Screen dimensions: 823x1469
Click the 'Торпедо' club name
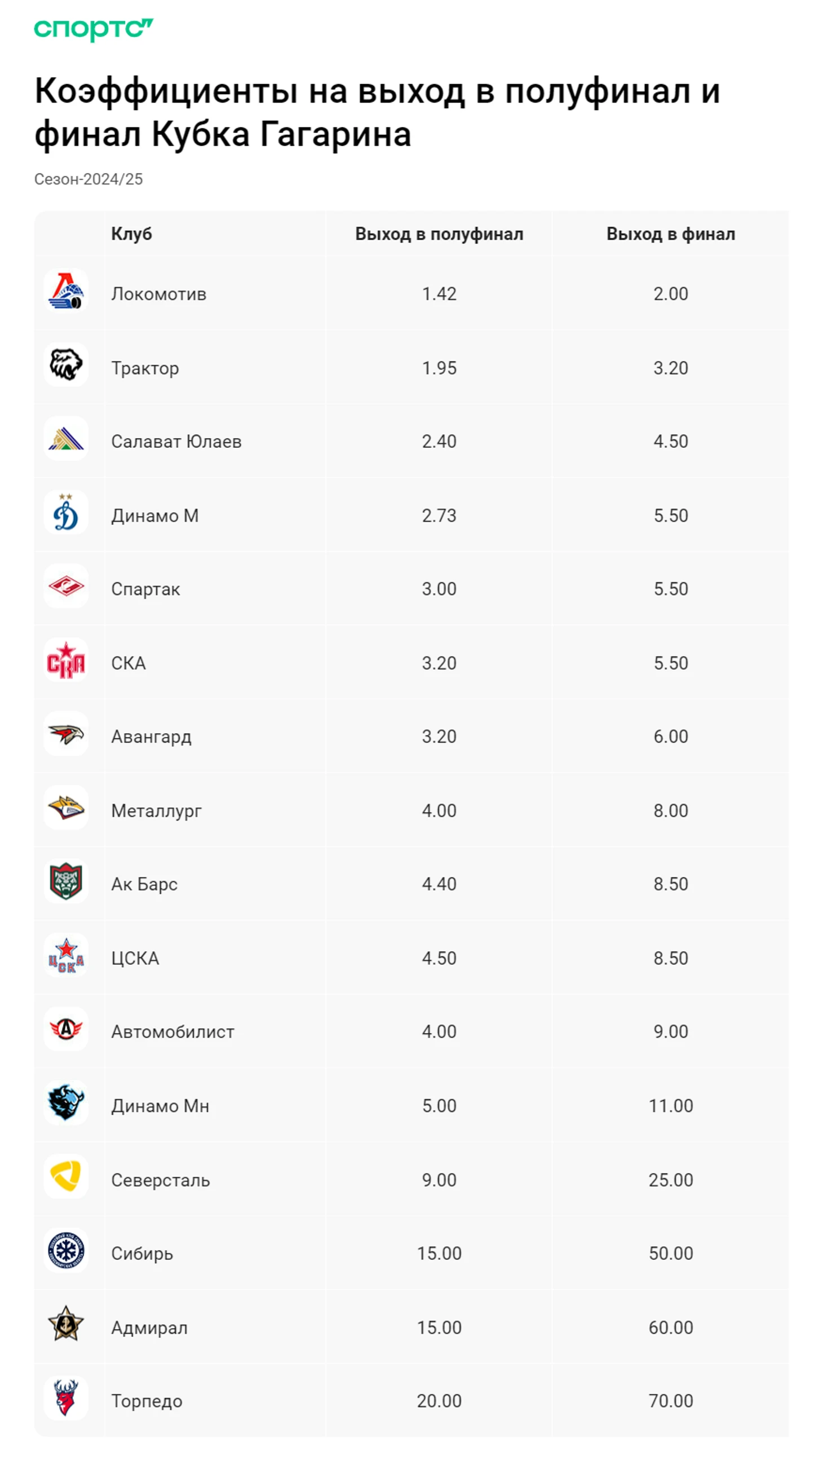point(147,1401)
